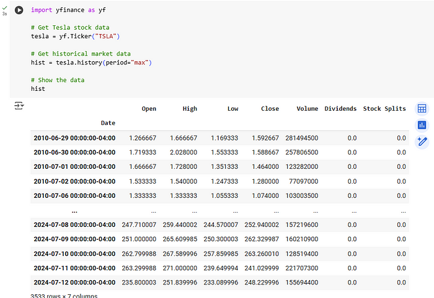This screenshot has width=434, height=298.
Task: Select the 2010-07-02 row date
Action: [74, 181]
